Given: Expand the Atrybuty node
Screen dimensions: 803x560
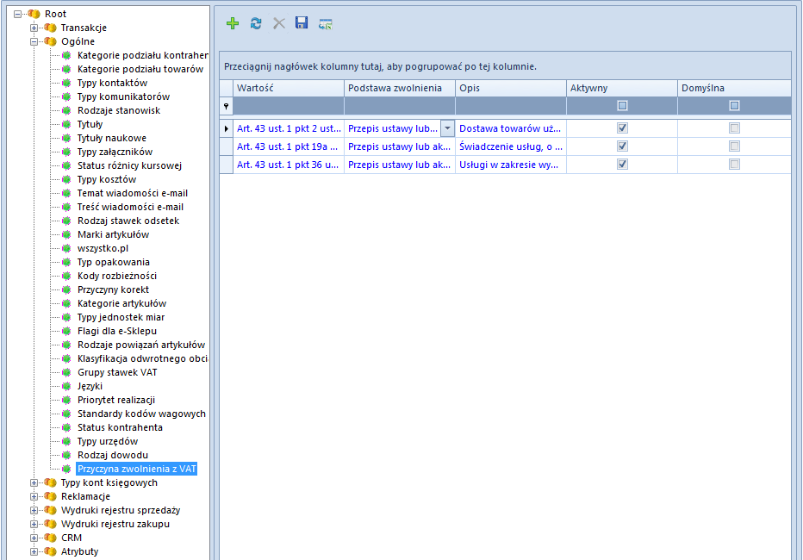Looking at the screenshot, I should click(x=34, y=551).
